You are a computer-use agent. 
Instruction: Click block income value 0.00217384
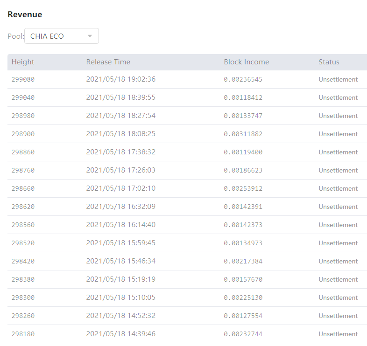(x=243, y=261)
